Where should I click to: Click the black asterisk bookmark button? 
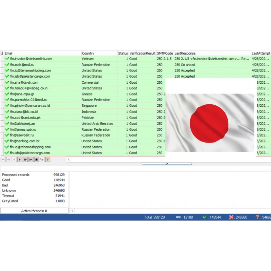pyautogui.click(x=37, y=160)
